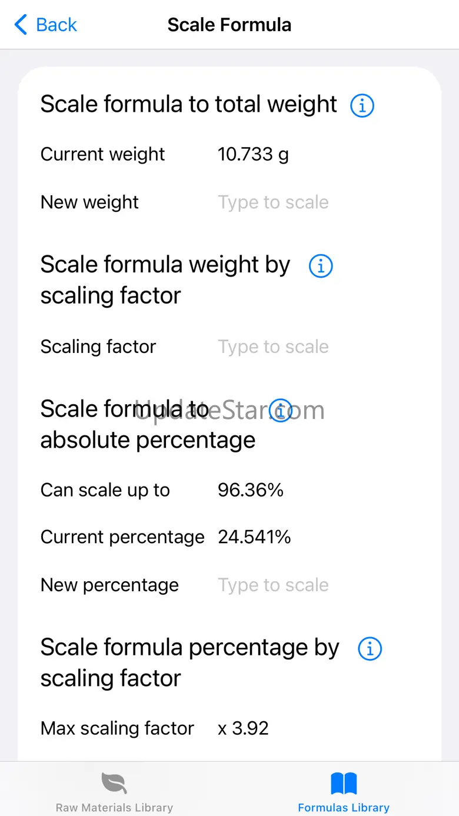The height and width of the screenshot is (816, 459).
Task: Open info for Scale formula weight by scaling factor
Action: (x=321, y=266)
